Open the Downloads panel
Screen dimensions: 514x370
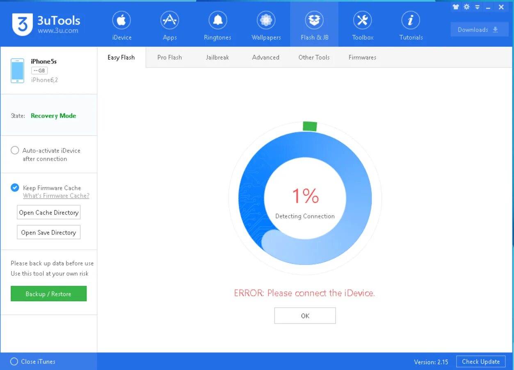[x=480, y=30]
